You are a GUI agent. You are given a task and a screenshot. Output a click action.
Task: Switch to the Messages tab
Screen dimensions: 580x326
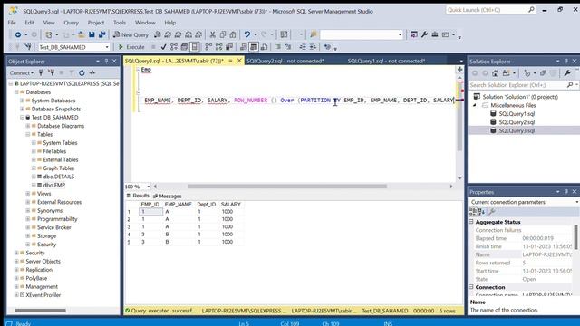click(x=167, y=196)
